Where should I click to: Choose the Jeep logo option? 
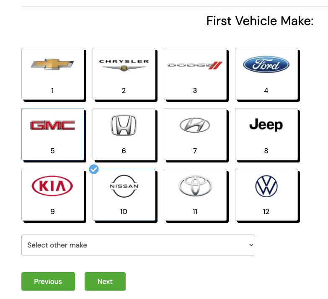pos(266,134)
